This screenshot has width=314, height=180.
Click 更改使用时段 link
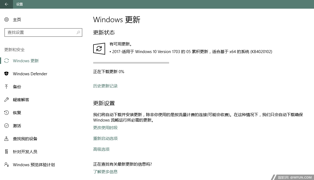pos(105,127)
